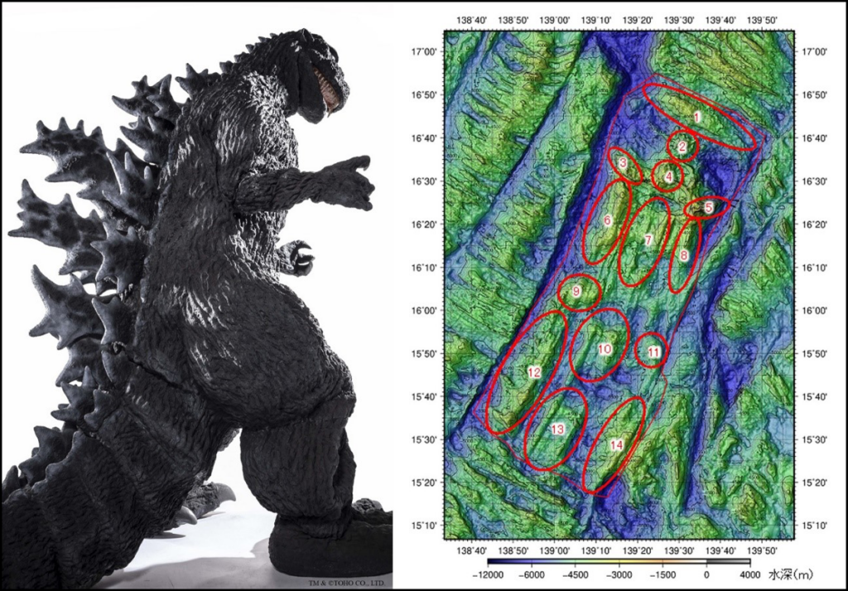
Task: Click the −4500 value on the depth scale
Action: pos(576,574)
